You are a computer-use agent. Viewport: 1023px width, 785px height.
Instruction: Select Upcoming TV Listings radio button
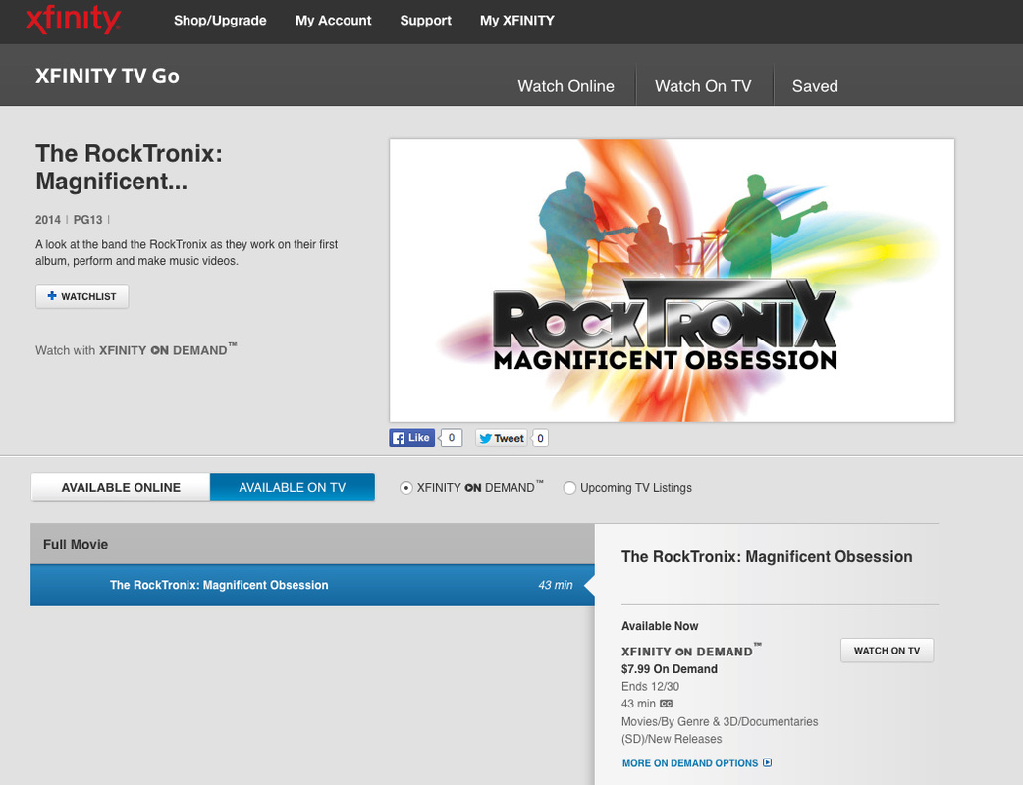(569, 488)
